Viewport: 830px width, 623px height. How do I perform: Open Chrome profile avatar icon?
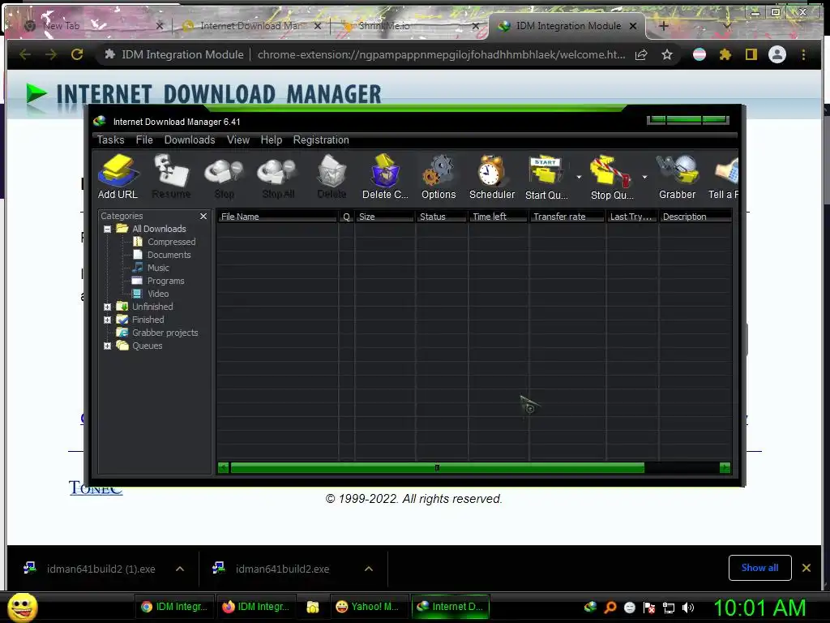point(777,54)
